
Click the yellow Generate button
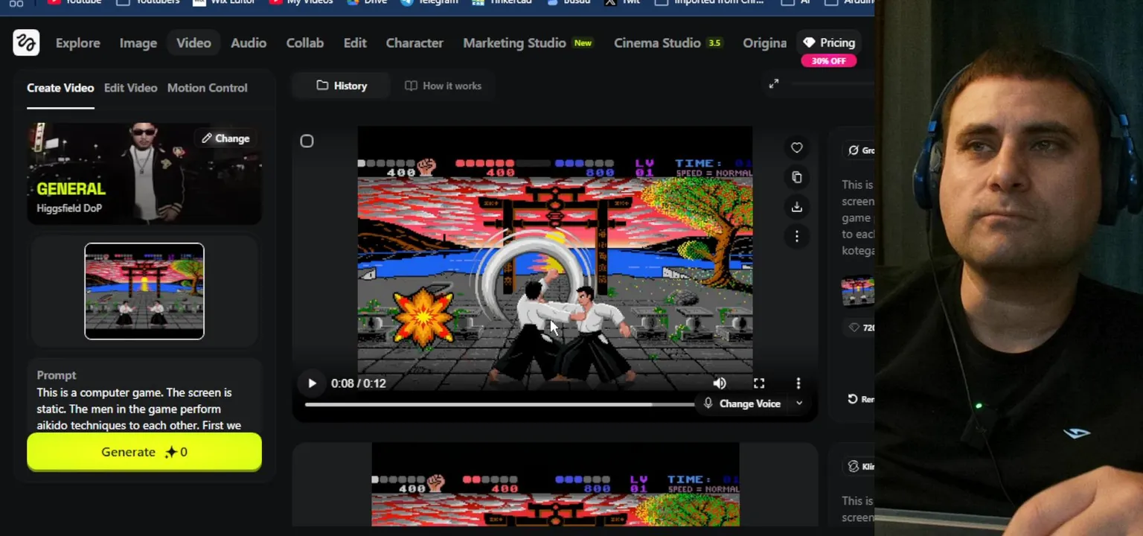(144, 452)
